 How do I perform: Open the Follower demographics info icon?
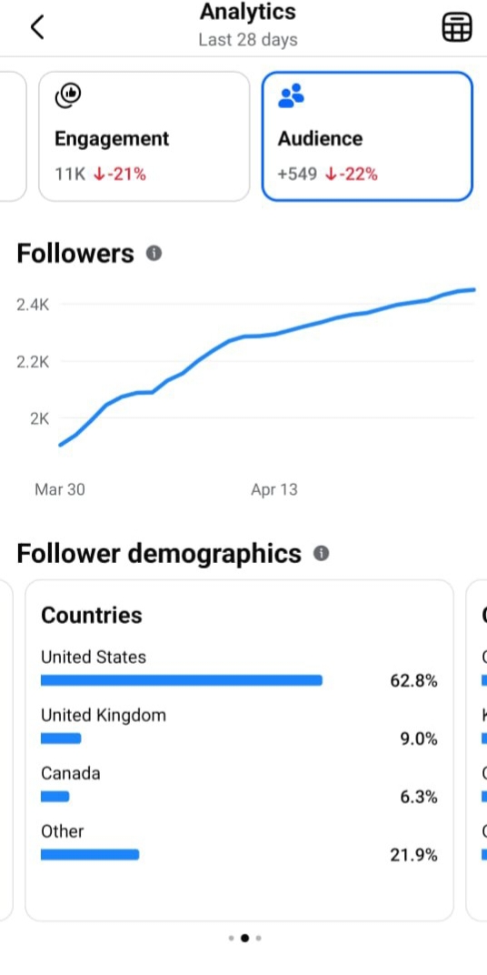coord(321,553)
